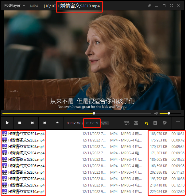
Task: Skip to the next file
Action: pos(45,123)
